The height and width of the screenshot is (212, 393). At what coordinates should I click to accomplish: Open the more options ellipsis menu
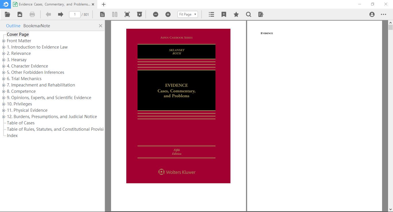click(x=384, y=14)
